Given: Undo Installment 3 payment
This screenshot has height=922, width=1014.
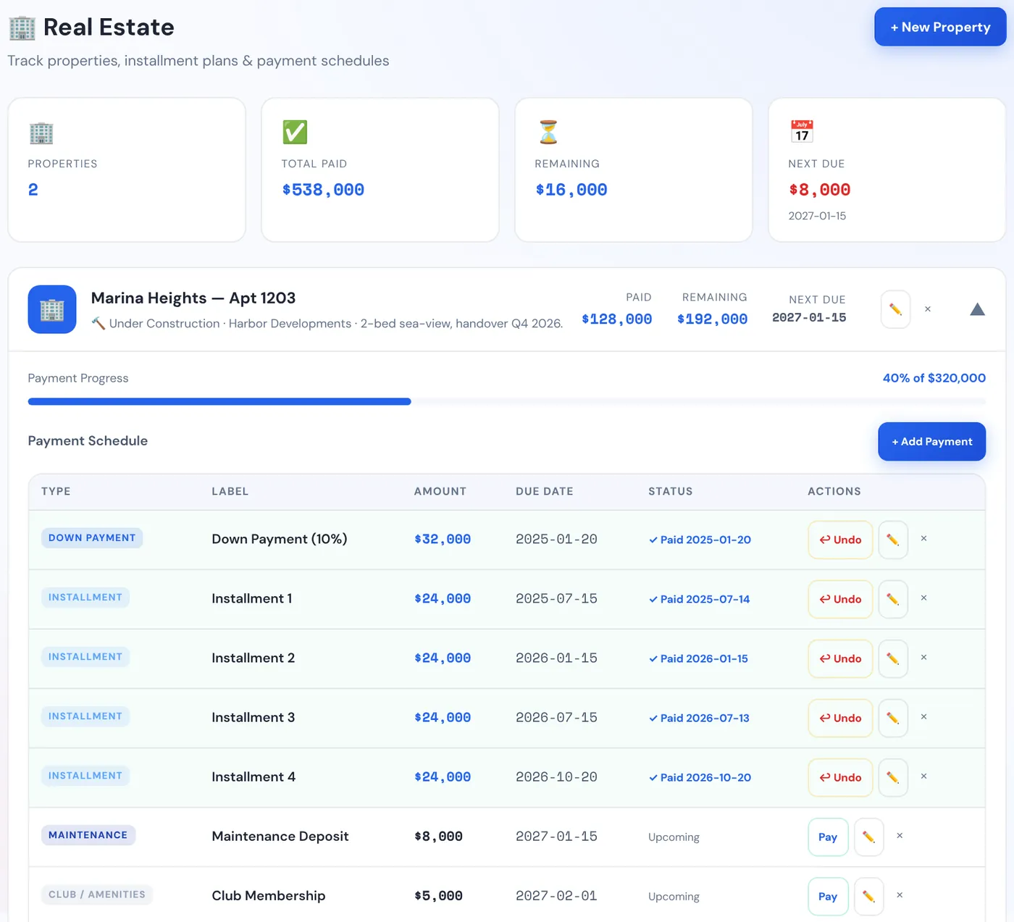Looking at the screenshot, I should [x=840, y=718].
